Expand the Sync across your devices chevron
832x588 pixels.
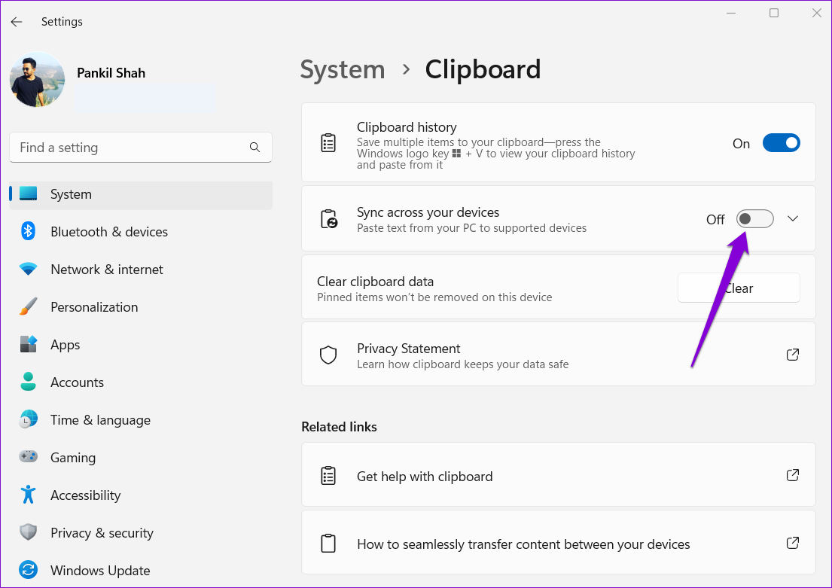(x=793, y=218)
